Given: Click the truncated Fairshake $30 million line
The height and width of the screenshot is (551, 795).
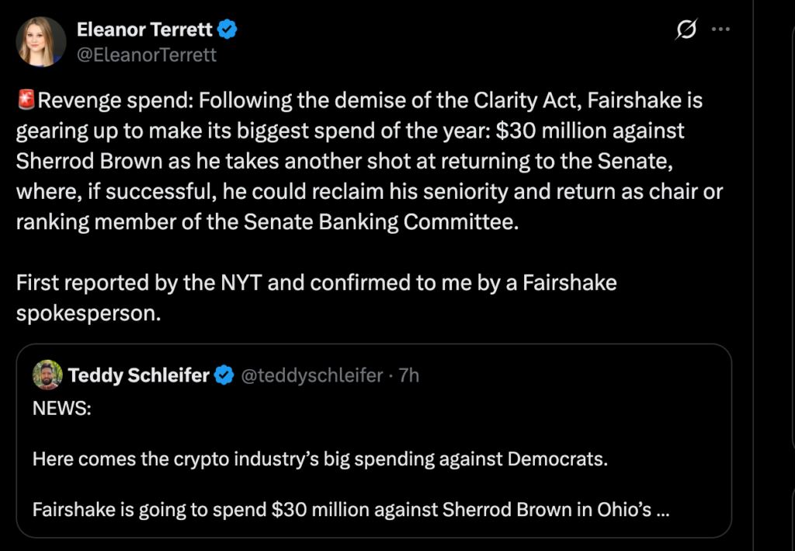Looking at the screenshot, I should click(x=351, y=509).
